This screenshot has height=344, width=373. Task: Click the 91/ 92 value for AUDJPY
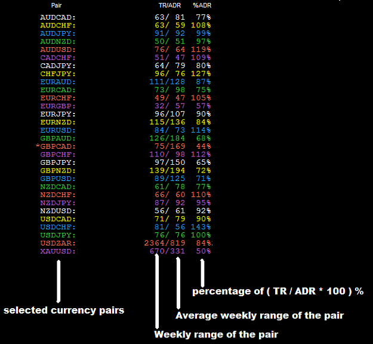pos(170,33)
